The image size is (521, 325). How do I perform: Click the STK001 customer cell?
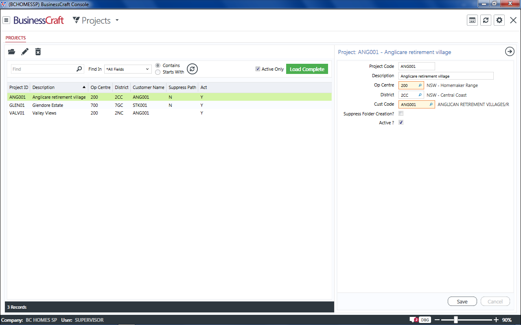click(x=141, y=105)
